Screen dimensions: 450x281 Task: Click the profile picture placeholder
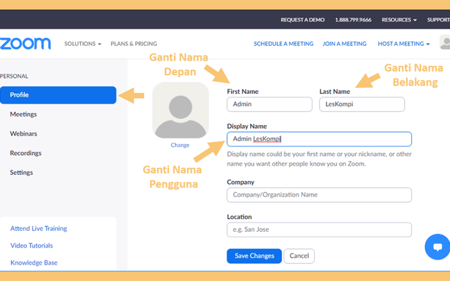click(x=181, y=110)
